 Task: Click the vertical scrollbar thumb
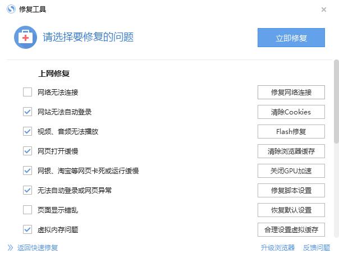(x=336, y=102)
